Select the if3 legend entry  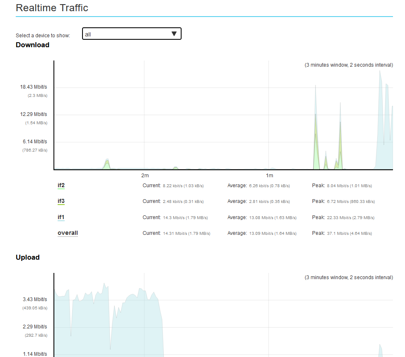pos(61,201)
